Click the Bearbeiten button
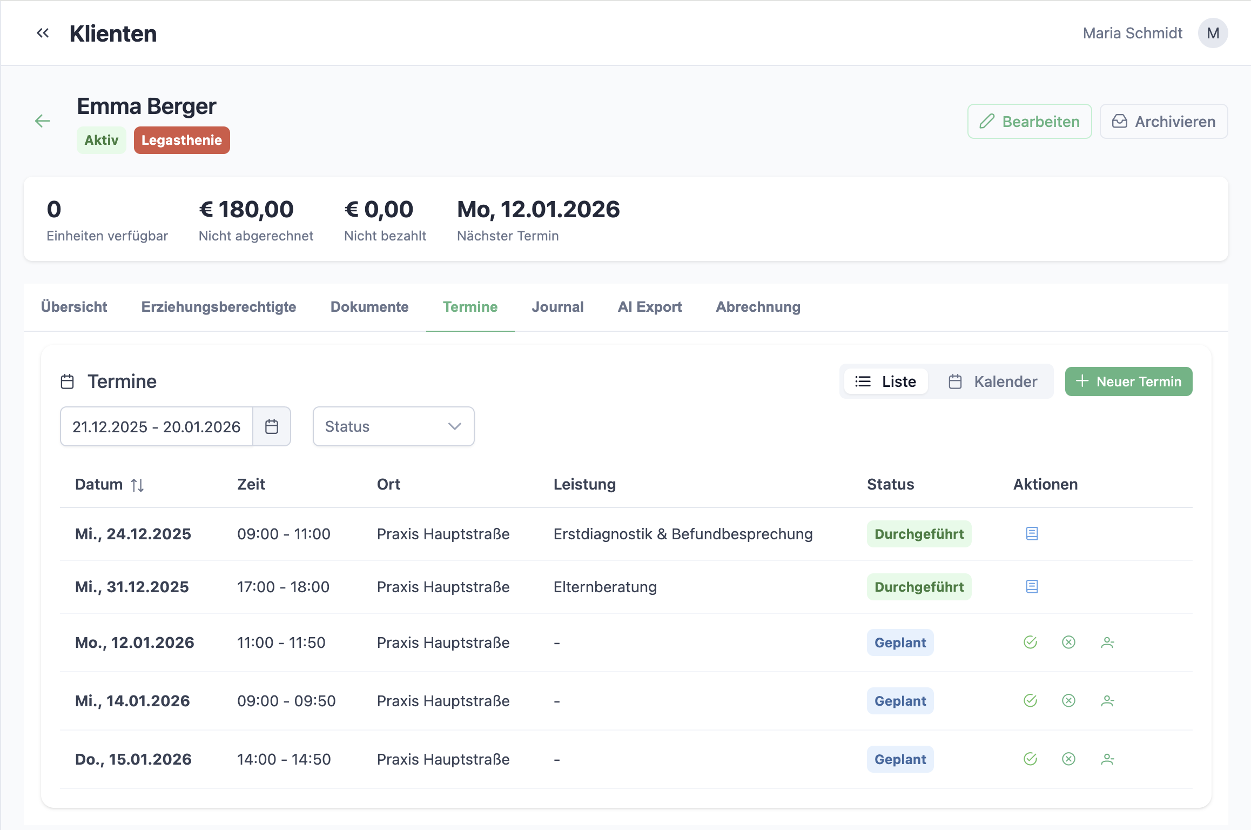 (x=1030, y=122)
